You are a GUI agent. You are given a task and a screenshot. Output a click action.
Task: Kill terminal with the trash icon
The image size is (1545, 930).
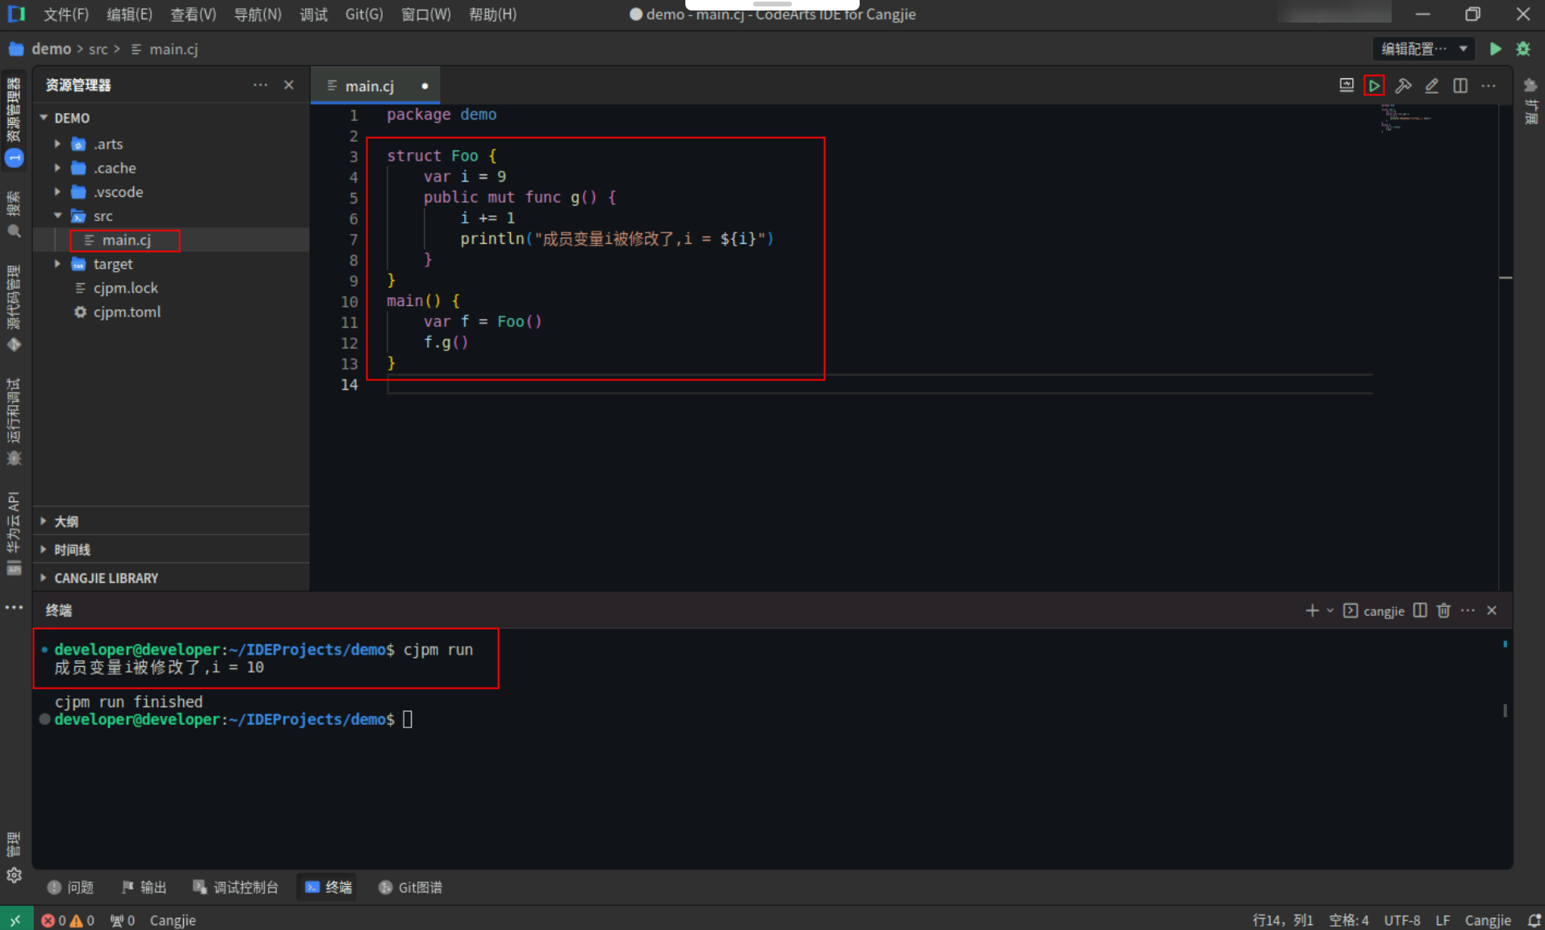(1444, 610)
